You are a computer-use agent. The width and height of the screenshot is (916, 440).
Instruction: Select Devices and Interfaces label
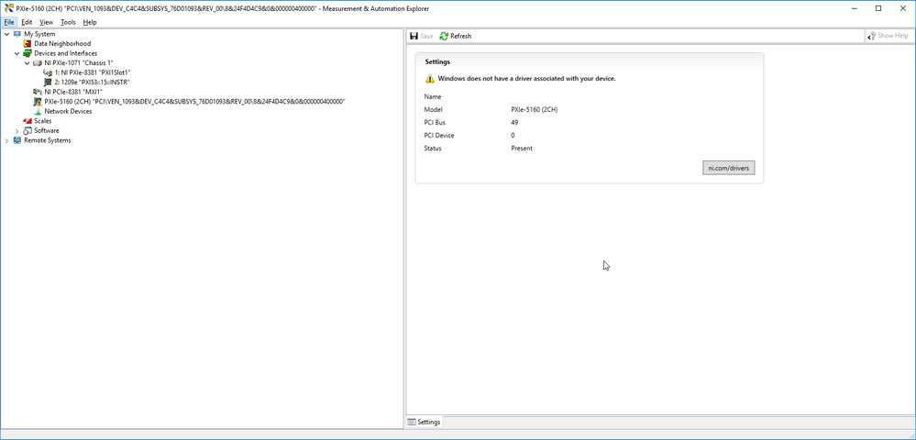click(66, 53)
